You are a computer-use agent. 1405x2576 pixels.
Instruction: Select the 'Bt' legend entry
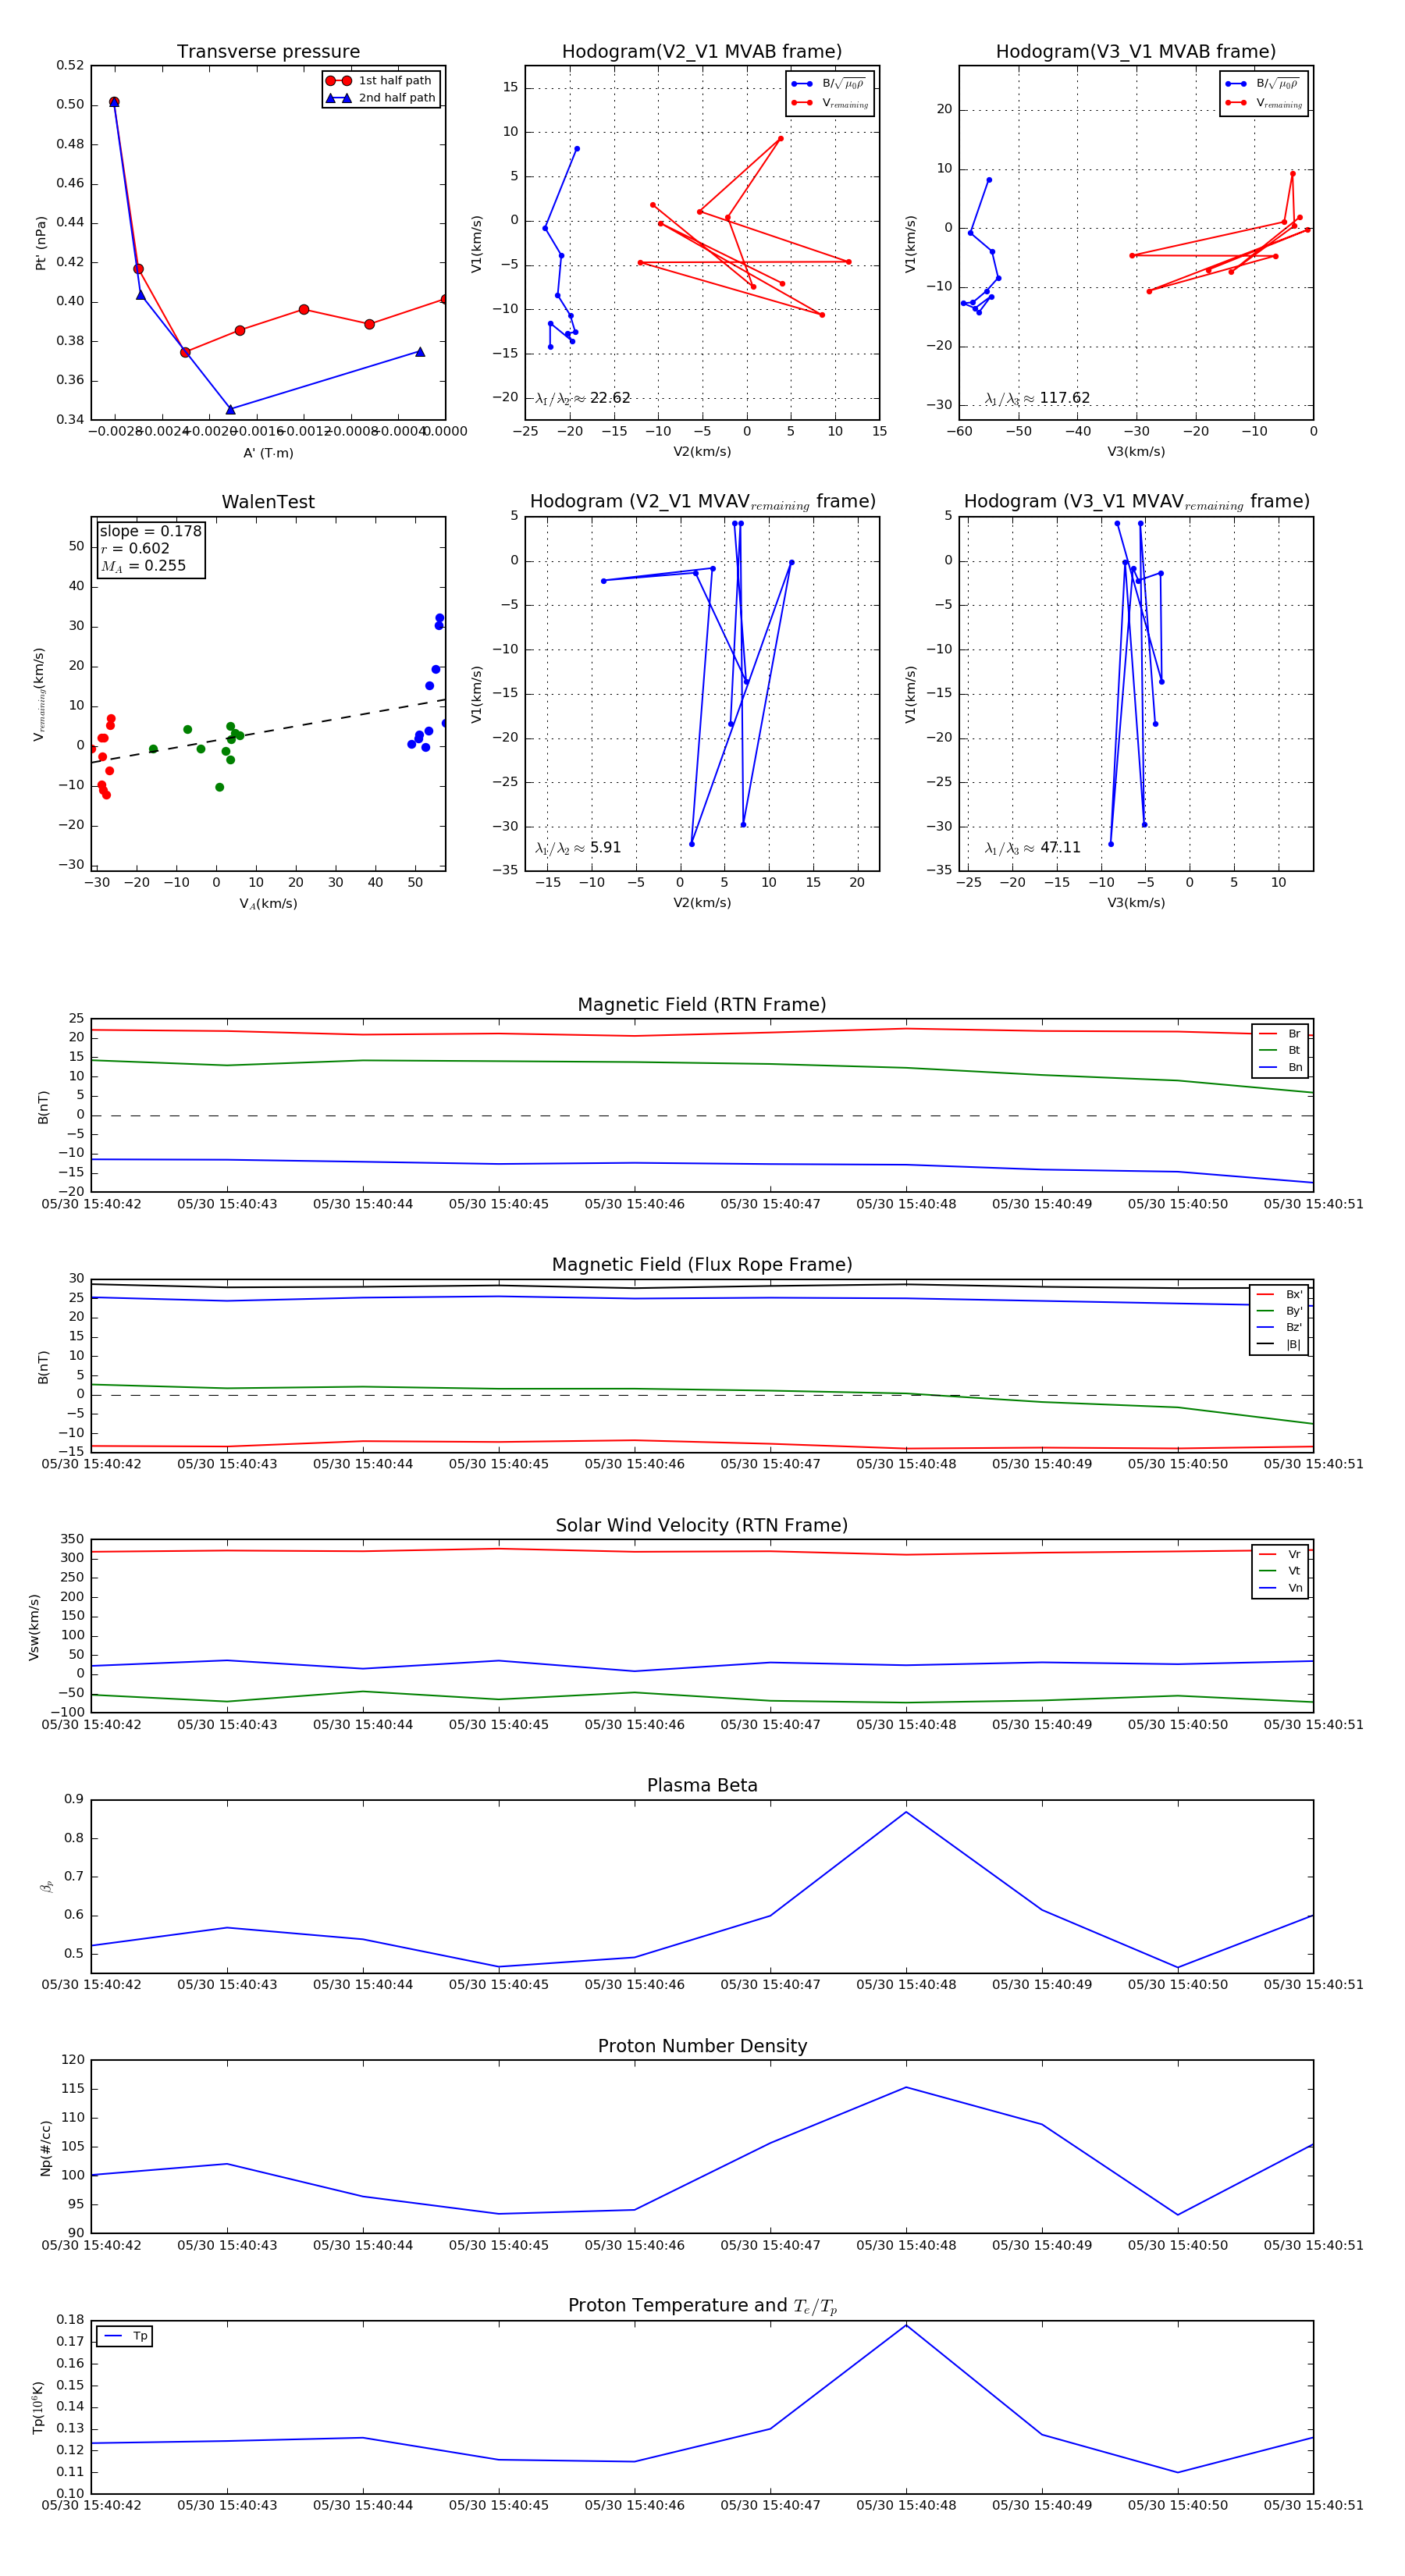point(1280,1050)
